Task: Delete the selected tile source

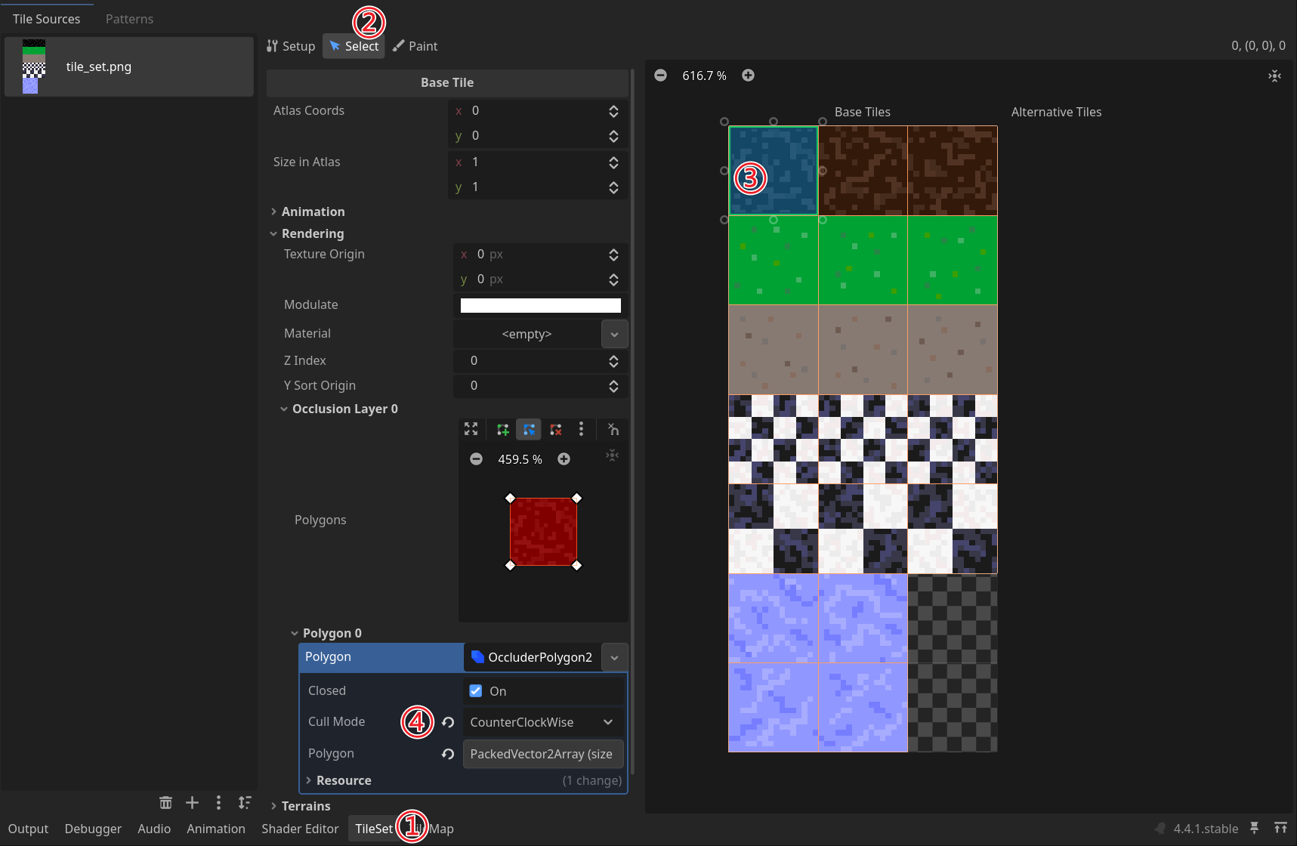Action: click(x=165, y=802)
